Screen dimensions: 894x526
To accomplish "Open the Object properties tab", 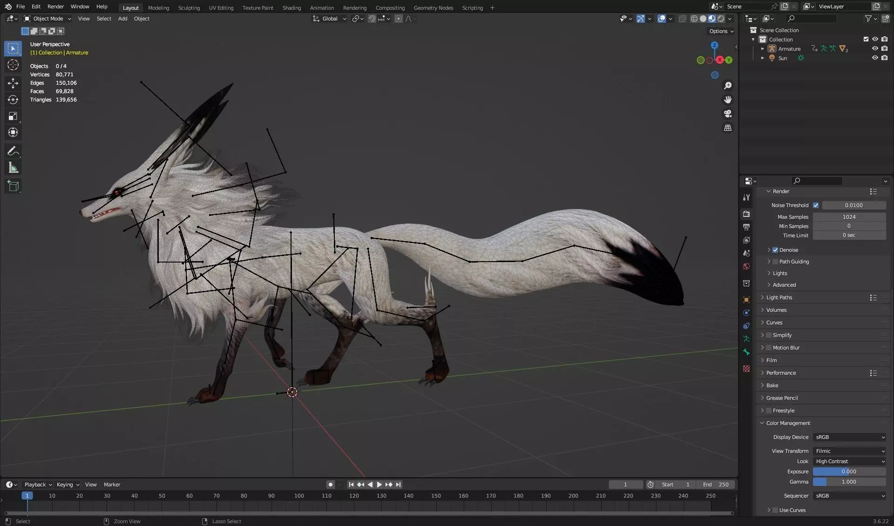I will click(746, 300).
